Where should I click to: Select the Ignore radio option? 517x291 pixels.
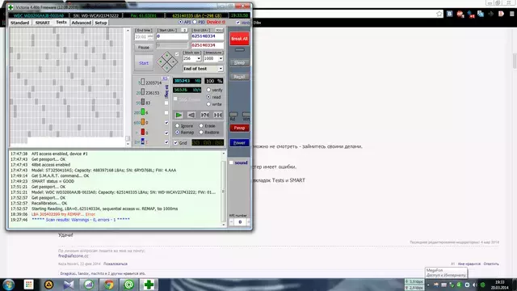[x=178, y=126]
